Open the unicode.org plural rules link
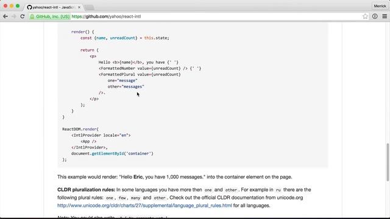The width and height of the screenshot is (390, 219). [x=144, y=206]
